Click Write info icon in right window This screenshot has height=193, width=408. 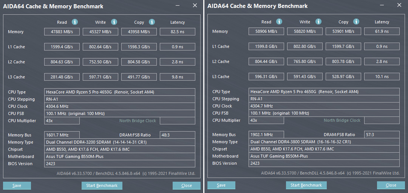tap(318, 21)
